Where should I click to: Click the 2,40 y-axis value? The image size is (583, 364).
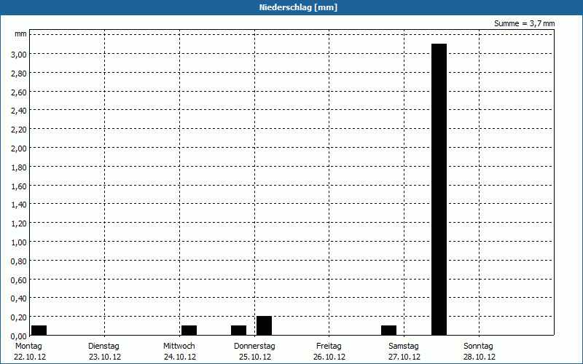[x=19, y=111]
